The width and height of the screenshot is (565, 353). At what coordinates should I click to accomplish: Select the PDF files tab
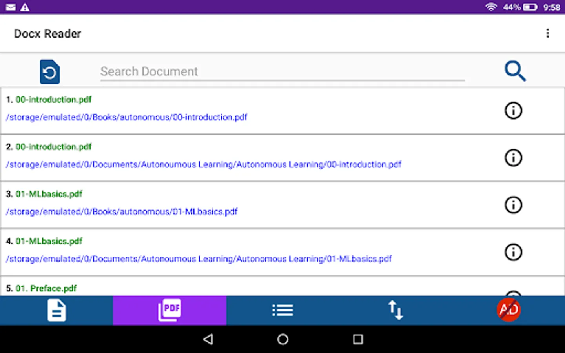click(169, 310)
